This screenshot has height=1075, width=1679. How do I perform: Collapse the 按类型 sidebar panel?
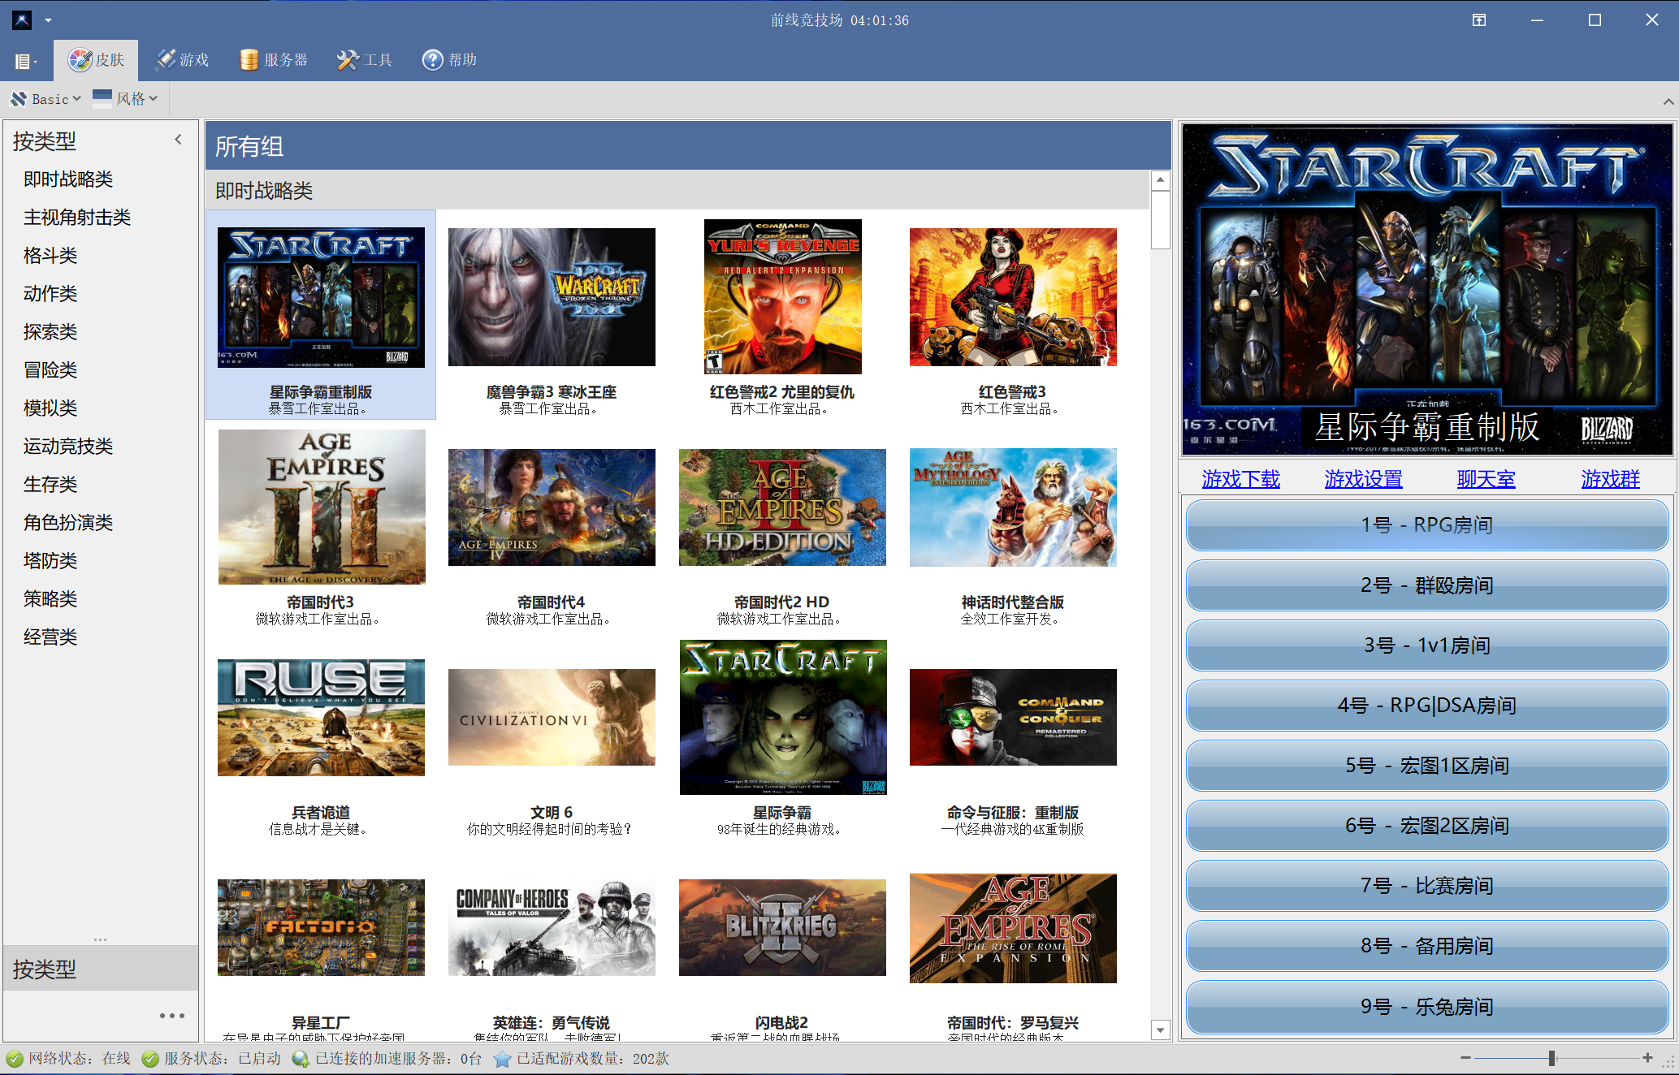coord(179,140)
